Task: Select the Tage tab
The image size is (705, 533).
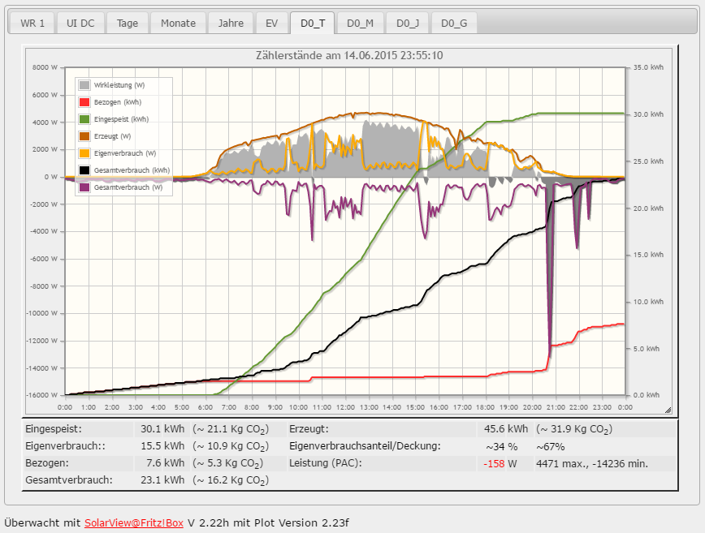Action: click(128, 23)
